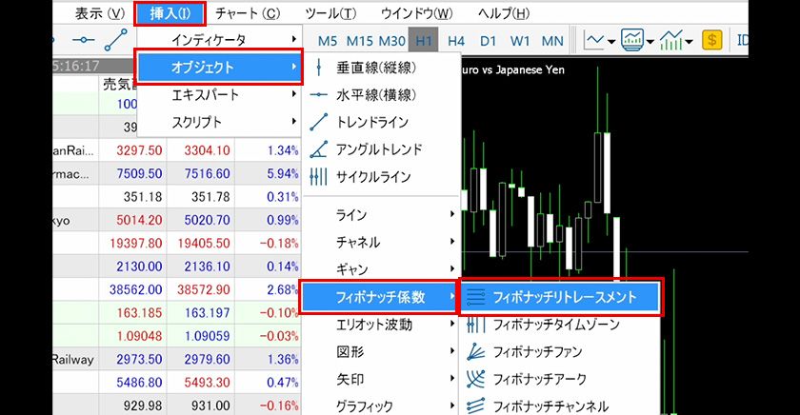Switch the chart to the D1 timeframe

[x=488, y=41]
